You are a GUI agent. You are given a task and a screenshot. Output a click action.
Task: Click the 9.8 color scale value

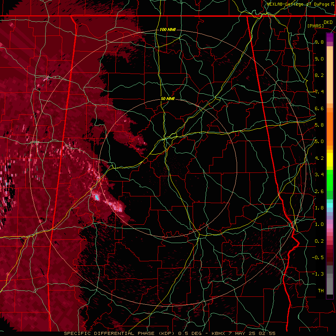pyautogui.click(x=319, y=42)
